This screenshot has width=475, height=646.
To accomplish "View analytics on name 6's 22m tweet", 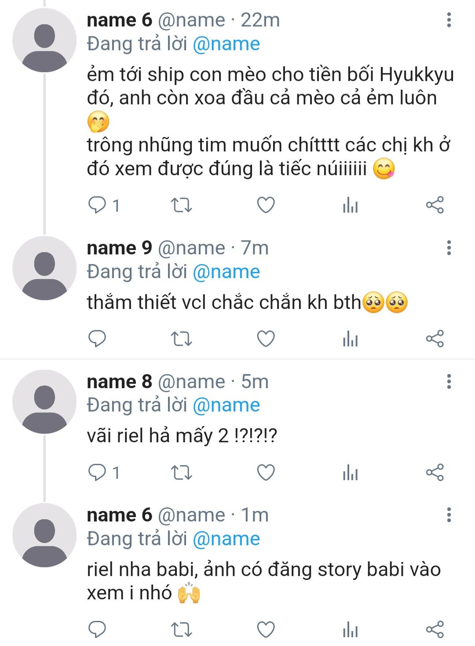I will (x=350, y=205).
